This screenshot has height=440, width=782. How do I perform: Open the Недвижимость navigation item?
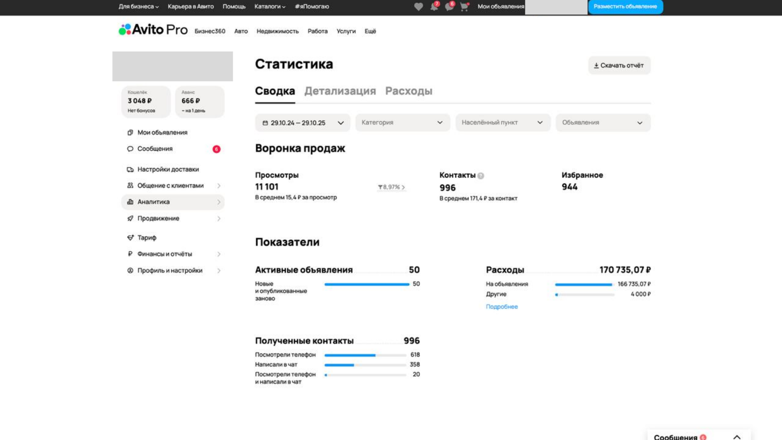click(x=277, y=31)
